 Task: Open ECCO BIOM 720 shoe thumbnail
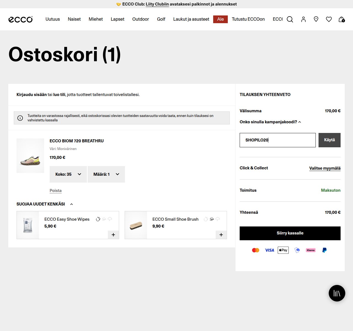pos(30,156)
